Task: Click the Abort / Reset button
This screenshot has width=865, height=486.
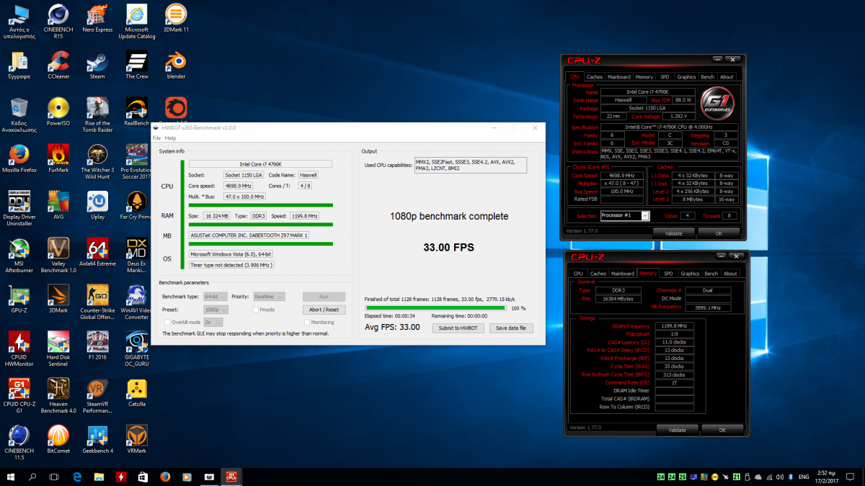Action: pyautogui.click(x=324, y=310)
